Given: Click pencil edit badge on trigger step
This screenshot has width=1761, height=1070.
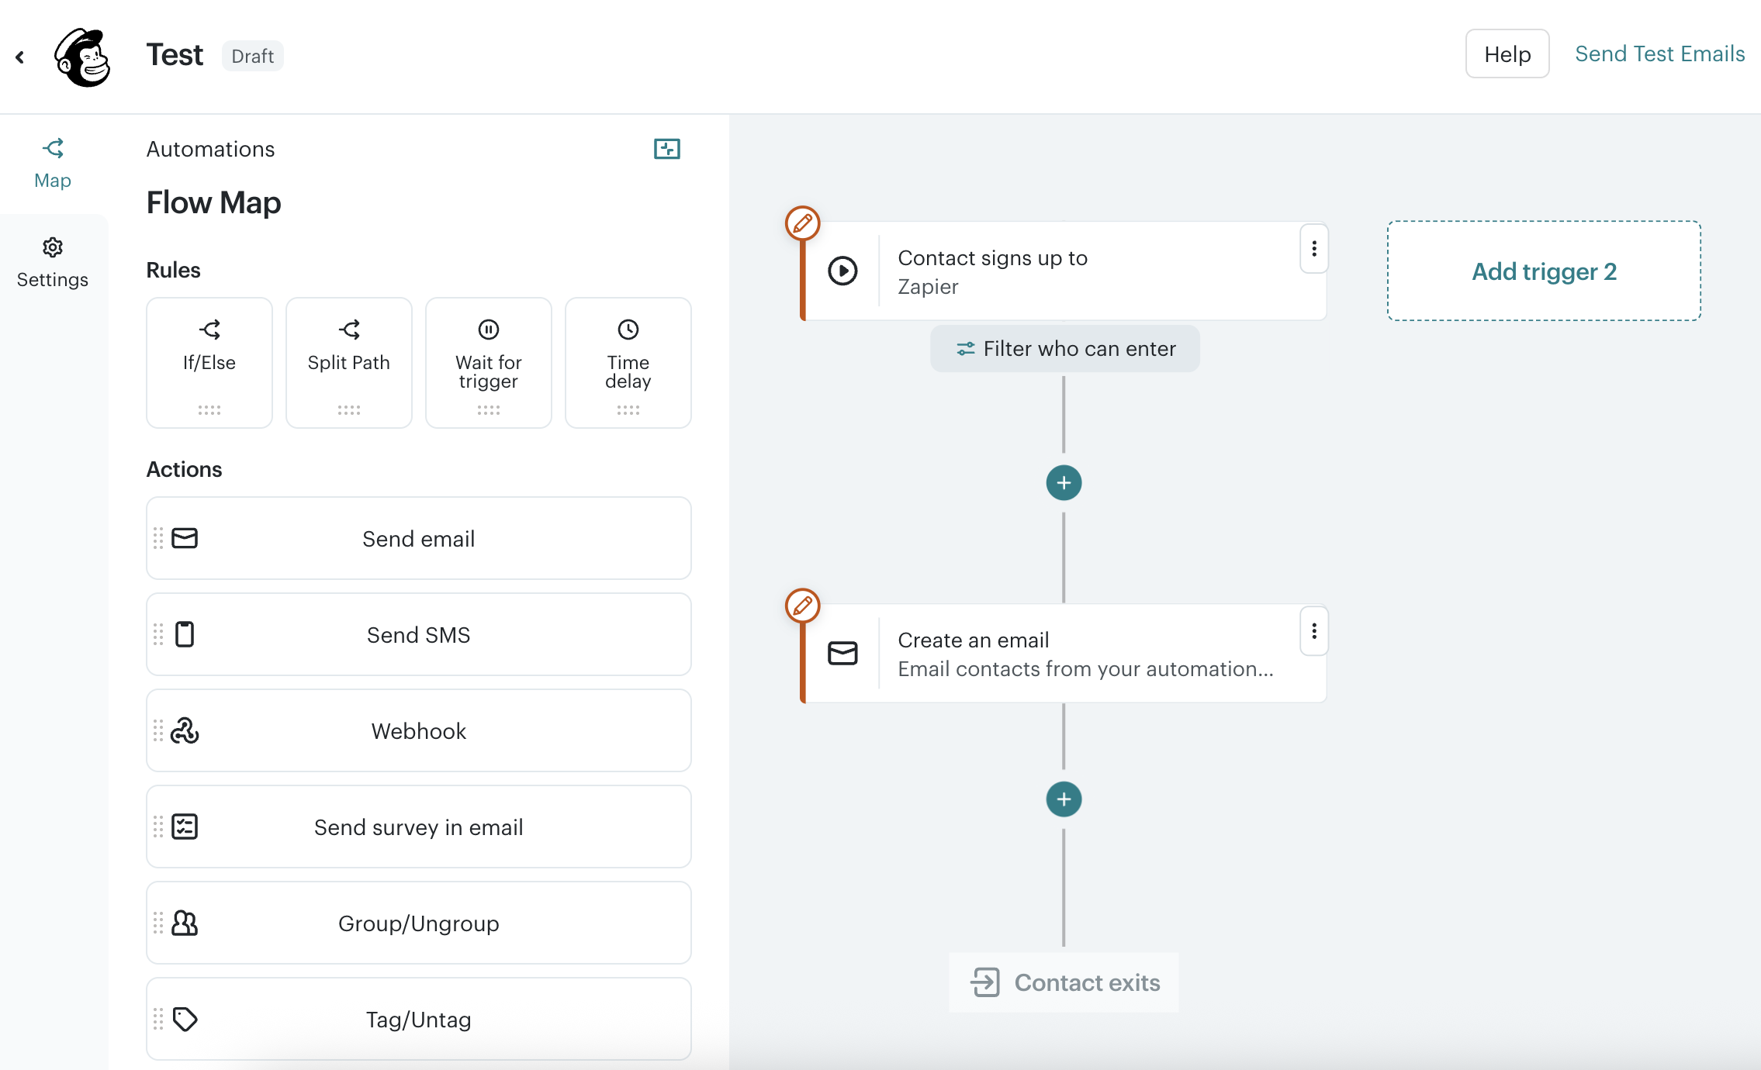Looking at the screenshot, I should [x=802, y=224].
